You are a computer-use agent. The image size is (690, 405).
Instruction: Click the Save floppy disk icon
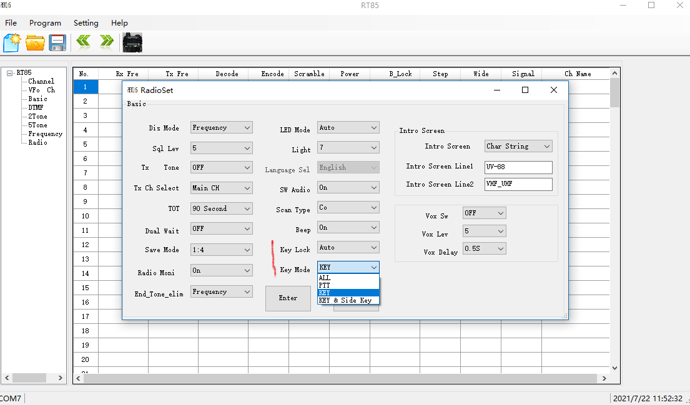pyautogui.click(x=57, y=42)
